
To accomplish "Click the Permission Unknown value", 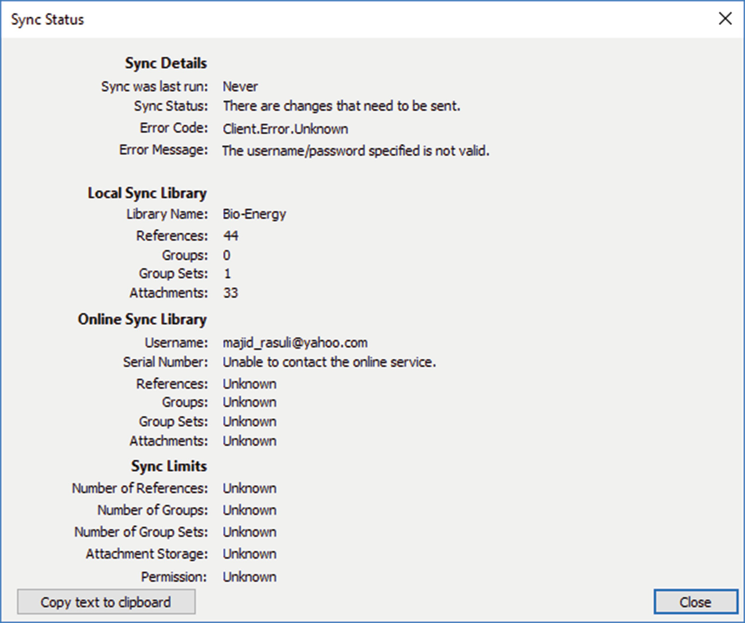I will coord(249,577).
